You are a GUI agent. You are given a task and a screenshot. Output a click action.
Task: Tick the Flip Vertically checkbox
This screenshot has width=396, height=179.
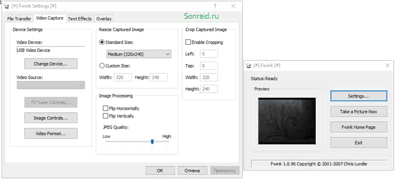click(106, 116)
